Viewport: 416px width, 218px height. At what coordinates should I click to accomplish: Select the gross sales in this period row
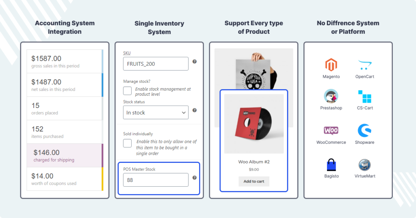[65, 61]
